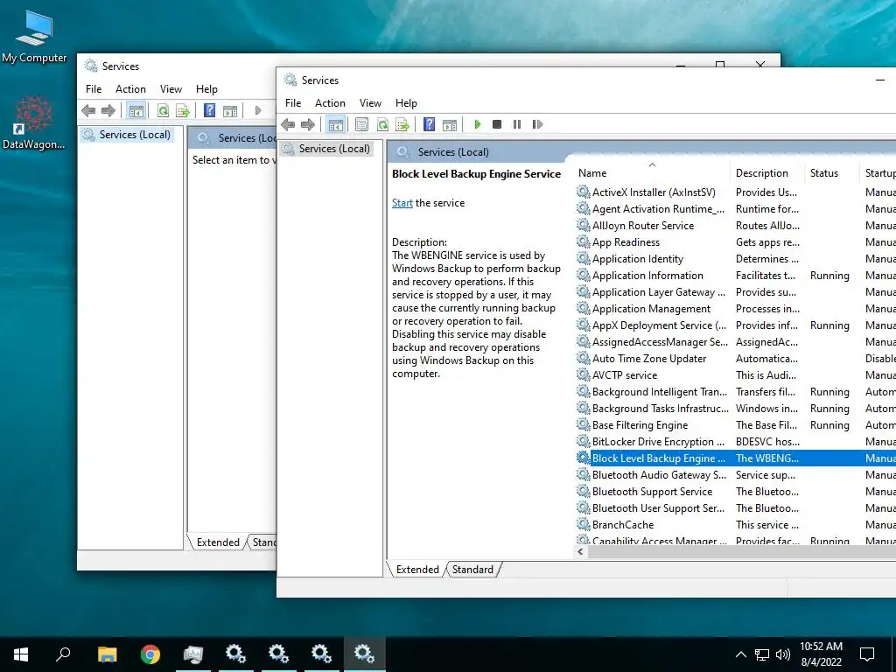Open the Action menu in front Services window
The width and height of the screenshot is (896, 672).
[330, 103]
